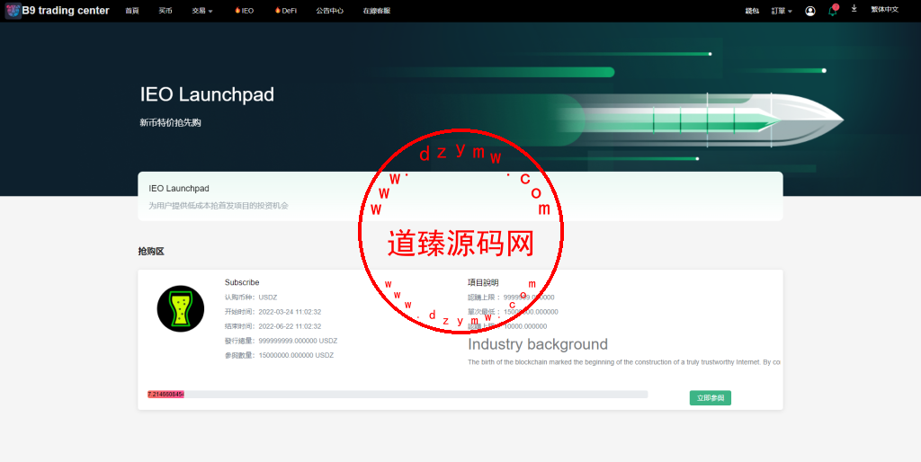This screenshot has width=921, height=462.
Task: Click the green 立即參與 button
Action: (x=711, y=398)
